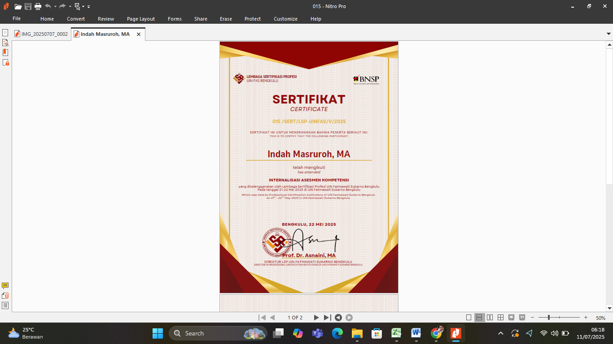Viewport: 613px width, 344px height.
Task: Switch to the IMG_20250707_0002 document tab
Action: [41, 34]
